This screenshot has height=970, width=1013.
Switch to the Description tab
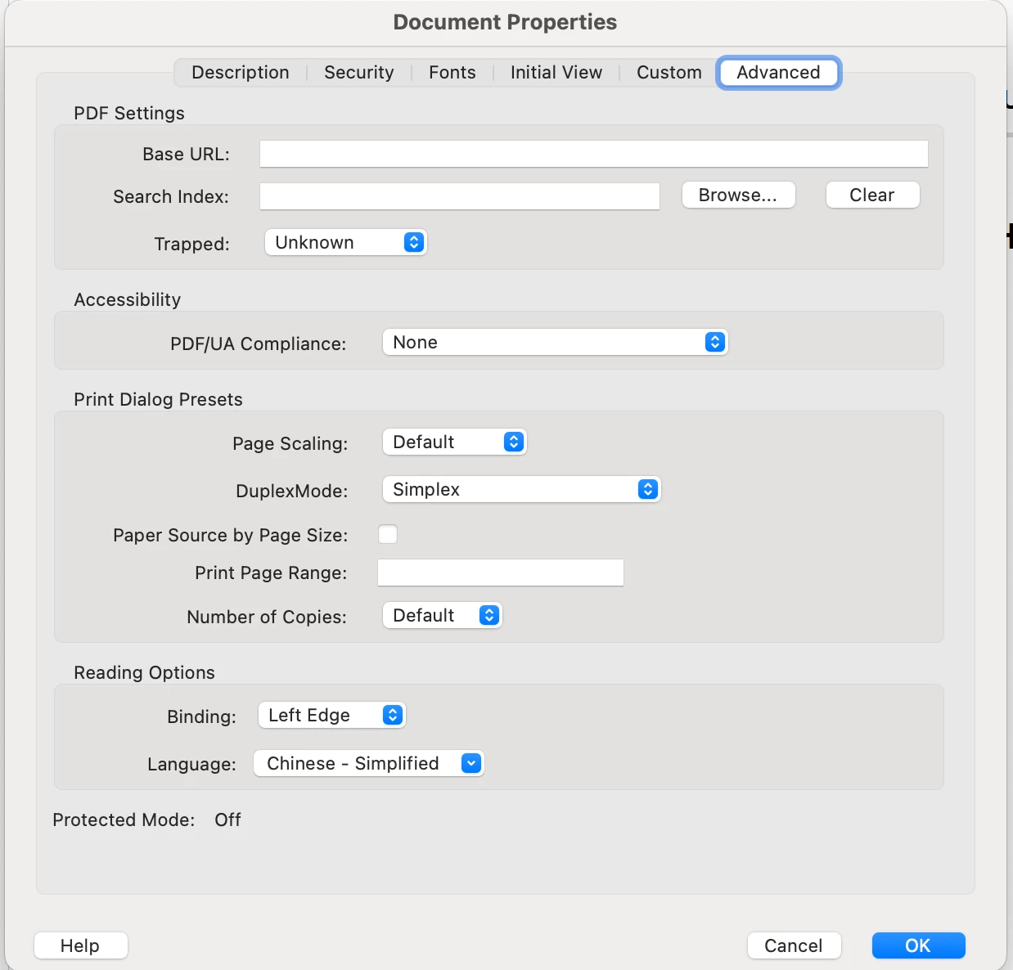[241, 73]
